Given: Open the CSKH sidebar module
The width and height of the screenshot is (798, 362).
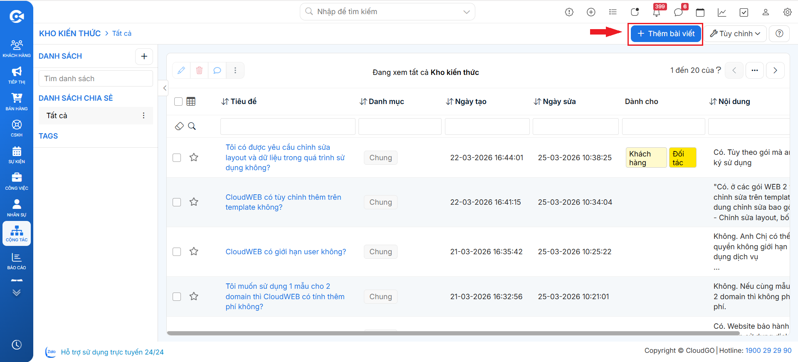Looking at the screenshot, I should [x=17, y=128].
